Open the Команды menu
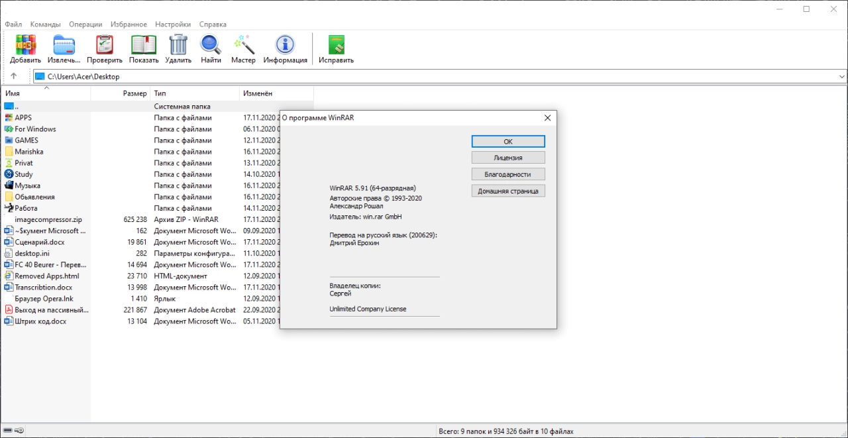Image resolution: width=848 pixels, height=438 pixels. [45, 25]
